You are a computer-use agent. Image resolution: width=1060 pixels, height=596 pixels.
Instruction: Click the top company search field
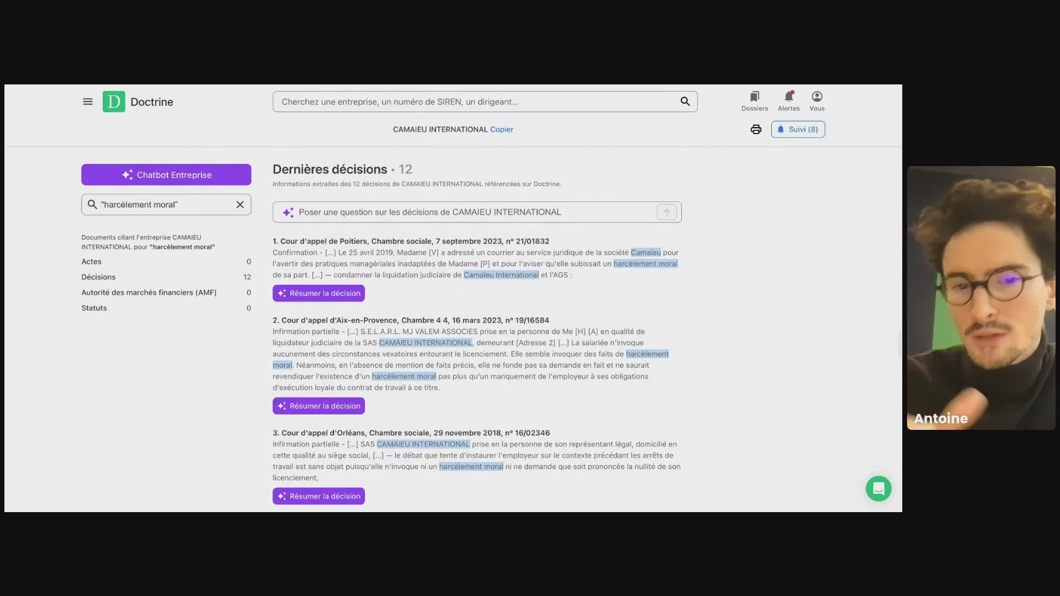(485, 102)
